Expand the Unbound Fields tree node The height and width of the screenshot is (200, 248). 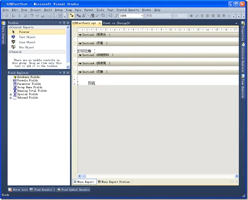coord(11,98)
